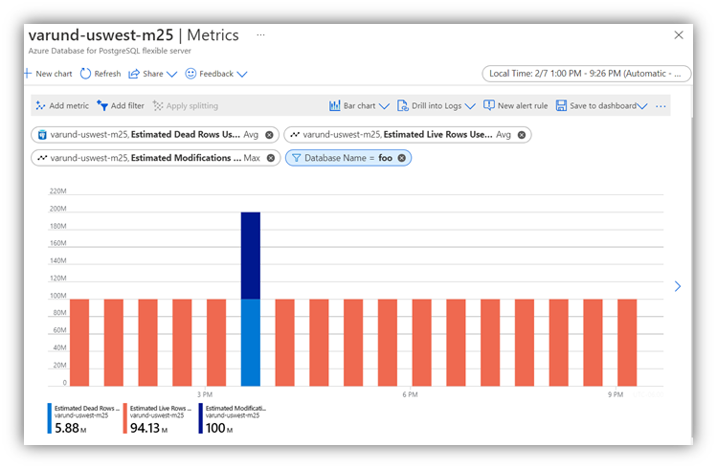
Task: Remove Estimated Live Rows metric pill
Action: (522, 135)
